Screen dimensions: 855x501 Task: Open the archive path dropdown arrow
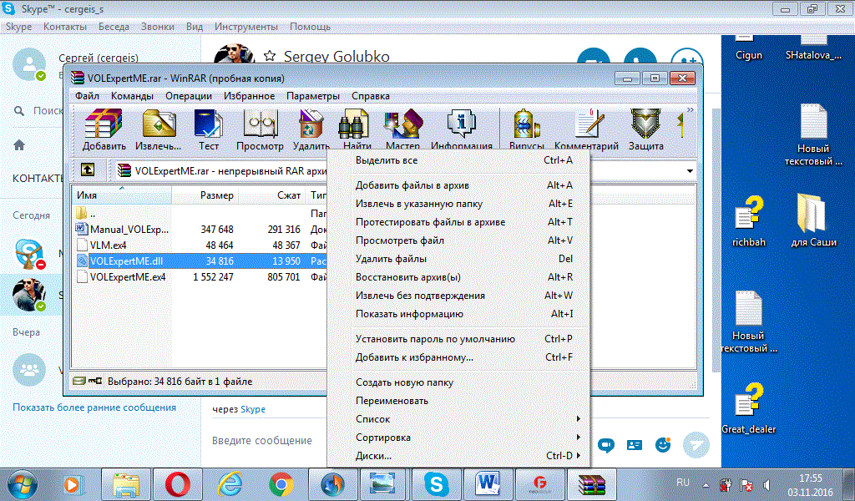(x=690, y=170)
